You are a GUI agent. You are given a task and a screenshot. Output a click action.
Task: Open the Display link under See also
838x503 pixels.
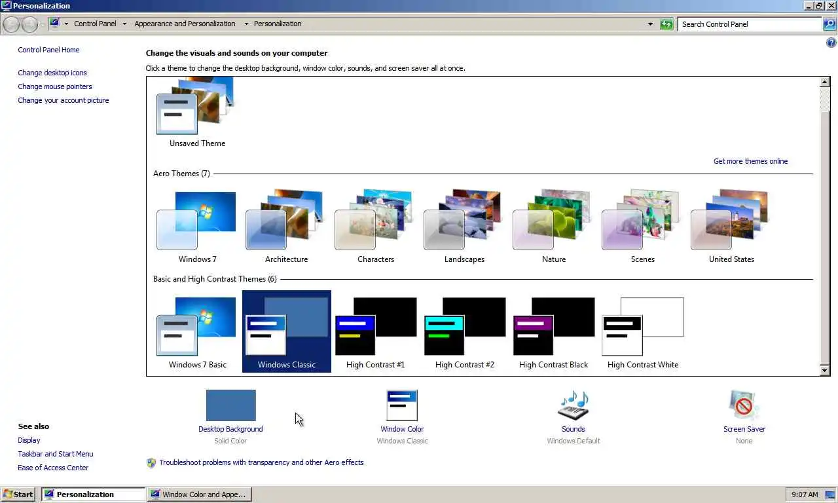[x=29, y=440]
